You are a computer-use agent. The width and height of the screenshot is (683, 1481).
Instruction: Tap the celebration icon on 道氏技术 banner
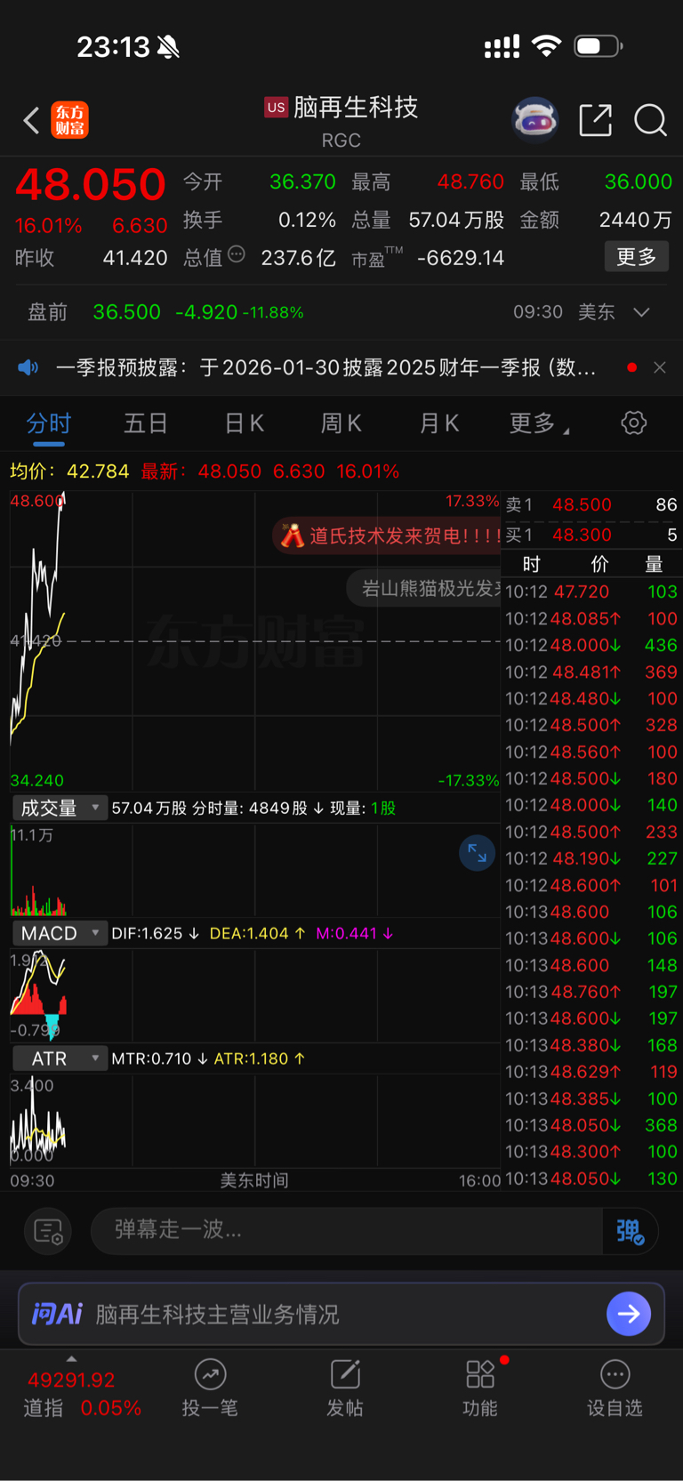pos(292,535)
